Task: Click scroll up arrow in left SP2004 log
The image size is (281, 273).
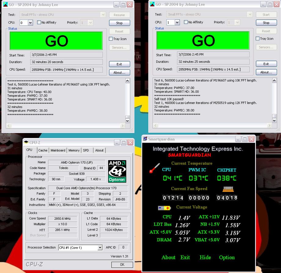Action: (127, 81)
